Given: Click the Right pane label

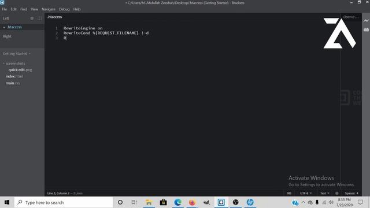Looking at the screenshot, I should (x=7, y=36).
